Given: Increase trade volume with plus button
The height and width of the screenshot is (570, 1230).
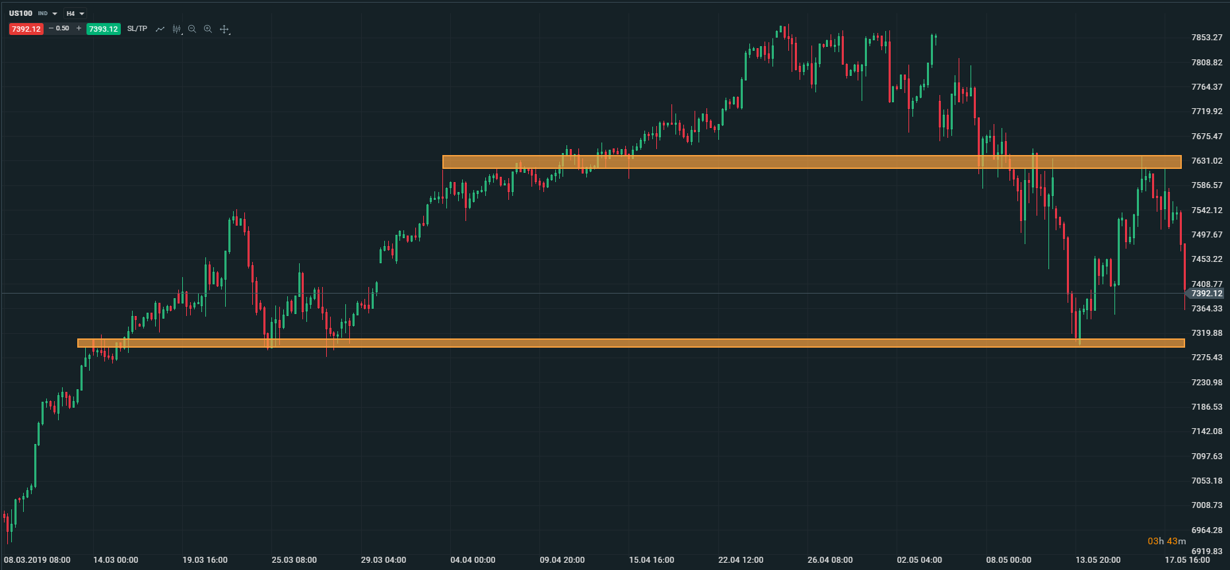Looking at the screenshot, I should tap(79, 28).
